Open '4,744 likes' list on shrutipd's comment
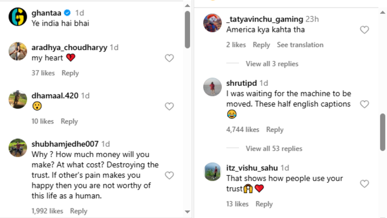Screen dimensions: 387x218 coord(242,129)
